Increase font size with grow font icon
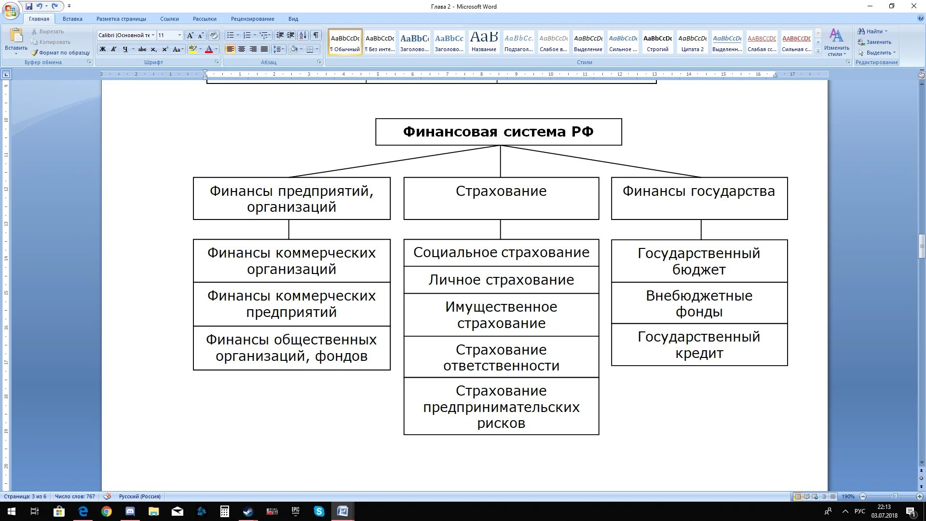 (190, 35)
